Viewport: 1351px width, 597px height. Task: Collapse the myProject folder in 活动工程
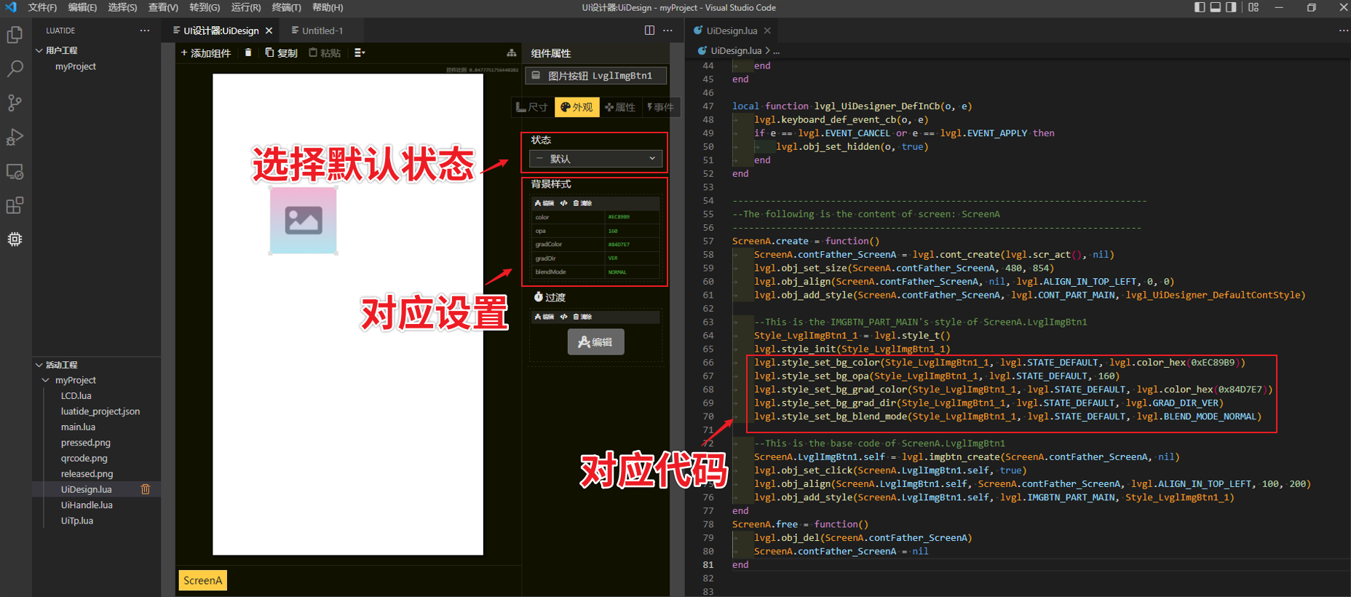coord(46,380)
